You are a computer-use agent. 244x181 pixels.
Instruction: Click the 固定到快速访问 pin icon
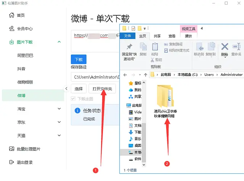click(129, 47)
